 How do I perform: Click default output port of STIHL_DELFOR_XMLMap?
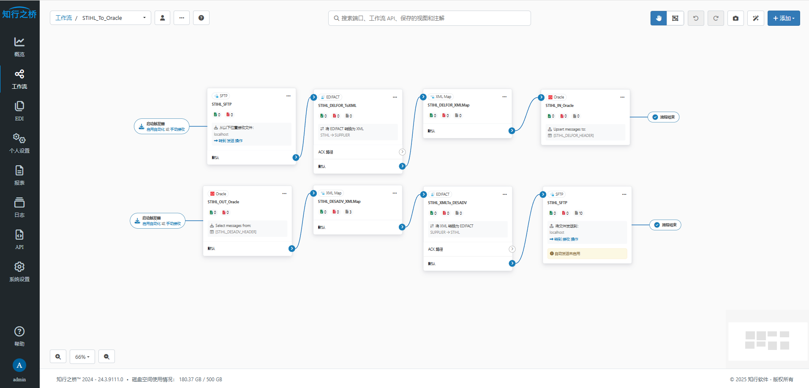(512, 131)
